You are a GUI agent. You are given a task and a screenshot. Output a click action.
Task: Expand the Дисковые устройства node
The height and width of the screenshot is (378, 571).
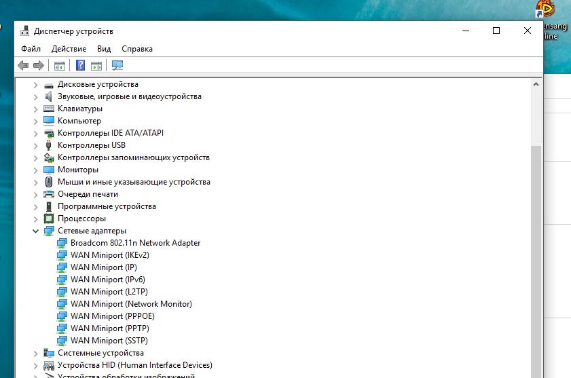tap(35, 85)
